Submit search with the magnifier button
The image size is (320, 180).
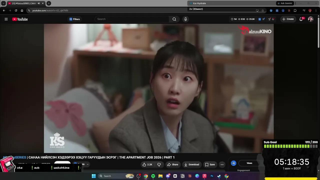(x=174, y=19)
